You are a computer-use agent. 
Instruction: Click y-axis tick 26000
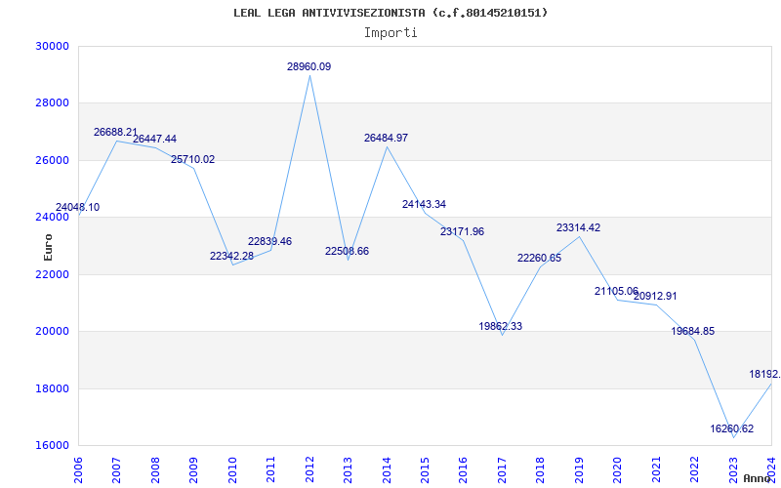click(x=52, y=160)
